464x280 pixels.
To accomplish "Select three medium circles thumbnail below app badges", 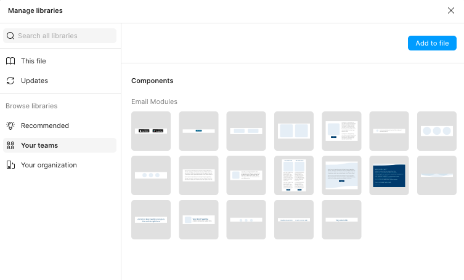I will [x=151, y=175].
